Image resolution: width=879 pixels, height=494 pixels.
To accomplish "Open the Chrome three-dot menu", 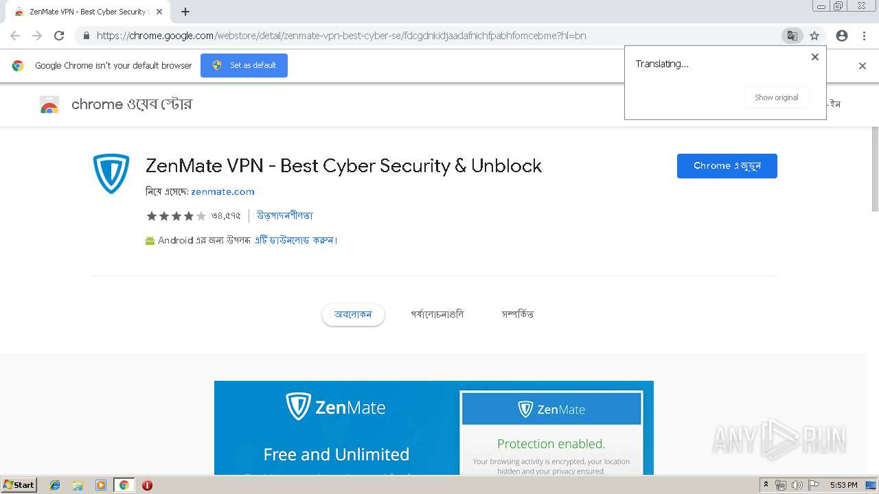I will pos(864,36).
